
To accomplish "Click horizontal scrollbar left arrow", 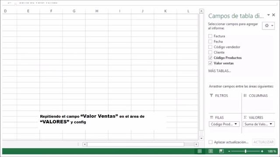I will [x=85, y=144].
